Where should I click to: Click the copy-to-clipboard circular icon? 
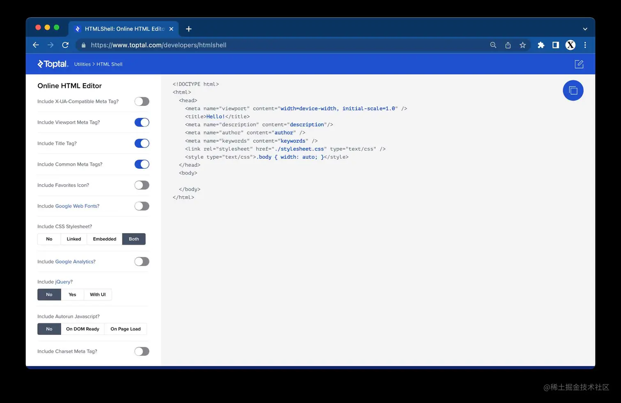pos(573,90)
